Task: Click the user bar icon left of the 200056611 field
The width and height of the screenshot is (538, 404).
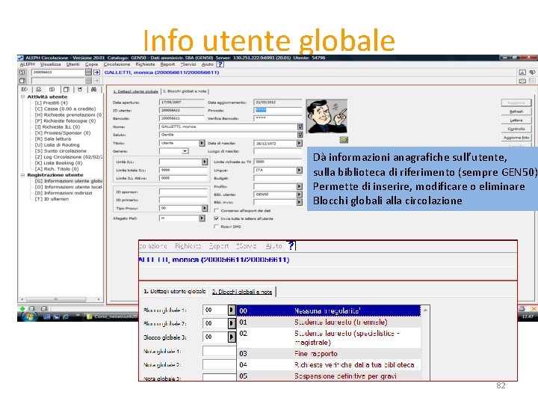Action: tap(22, 73)
